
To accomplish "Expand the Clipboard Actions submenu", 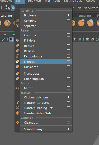I will coord(69,97).
